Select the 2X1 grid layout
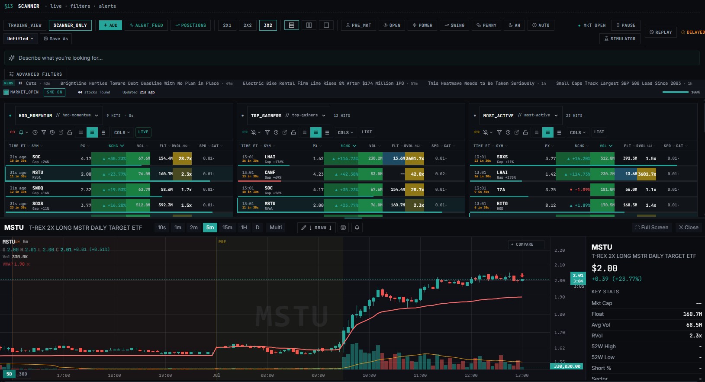This screenshot has height=382, width=705. coord(227,25)
